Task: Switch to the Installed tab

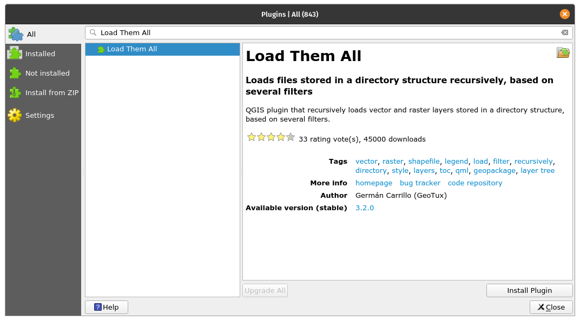Action: [x=40, y=54]
